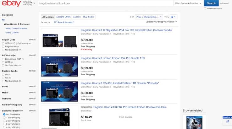
Task: Click the heart icon to save this search
Action: pyautogui.click(x=55, y=22)
